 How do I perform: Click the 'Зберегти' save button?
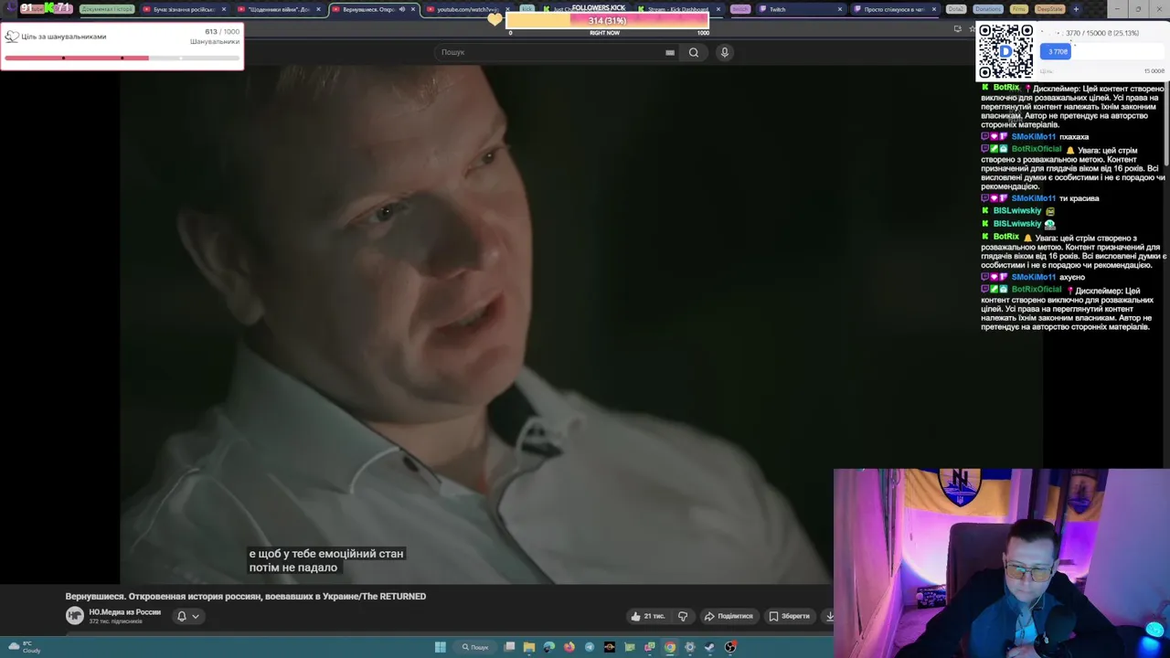click(789, 616)
